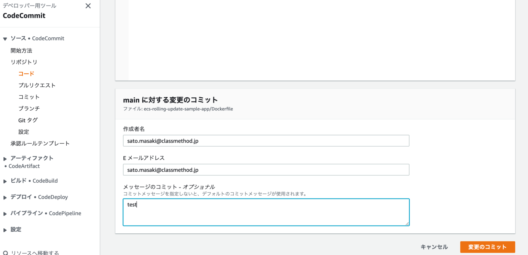Collapse the ソース CodeCommit section triangle

point(5,39)
